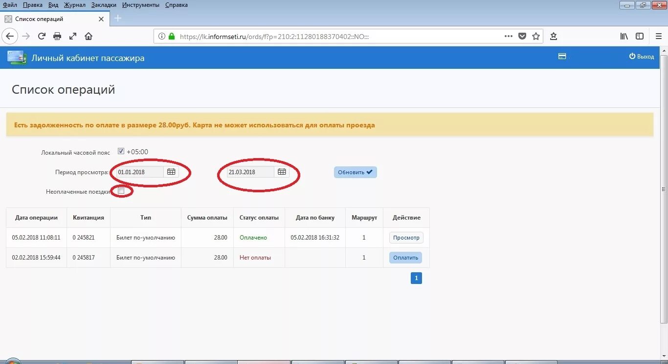Open the Firefox hamburger menu
This screenshot has height=364, width=668.
click(x=658, y=36)
